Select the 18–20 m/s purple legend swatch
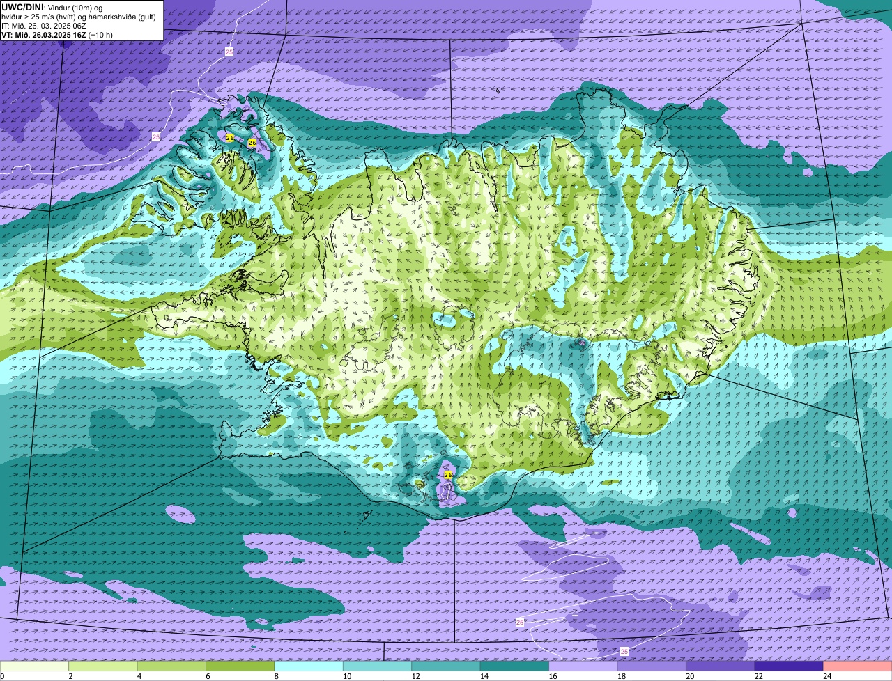Viewport: 892px width, 681px height. pos(652,666)
